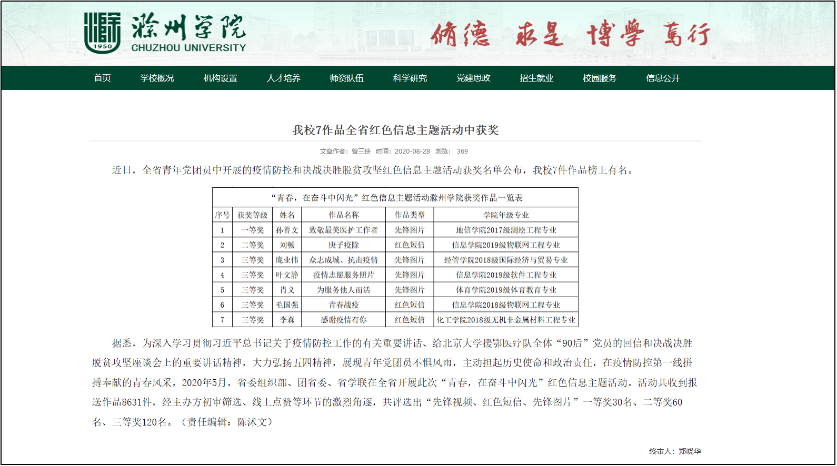The height and width of the screenshot is (466, 837).
Task: Click the name 肖义
Action: point(287,290)
